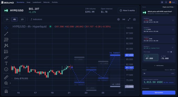Open the Single-asset Parlay dropdown

click(x=169, y=7)
